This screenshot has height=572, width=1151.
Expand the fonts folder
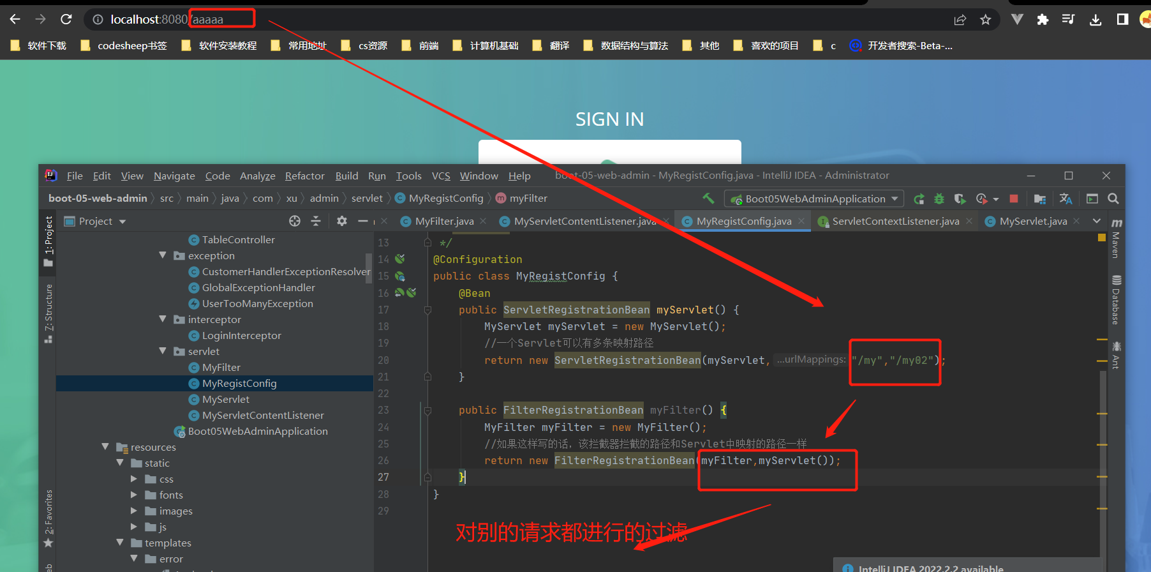(x=134, y=494)
